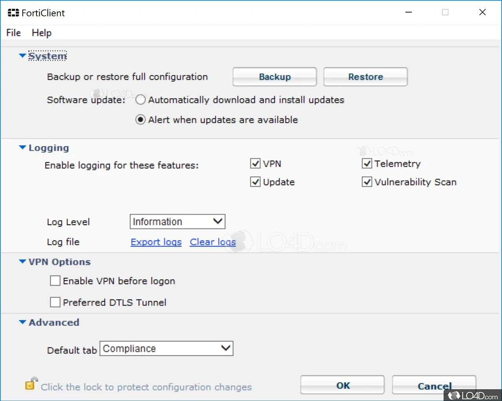This screenshot has width=502, height=401.
Task: Confirm settings with the OK button
Action: 342,385
